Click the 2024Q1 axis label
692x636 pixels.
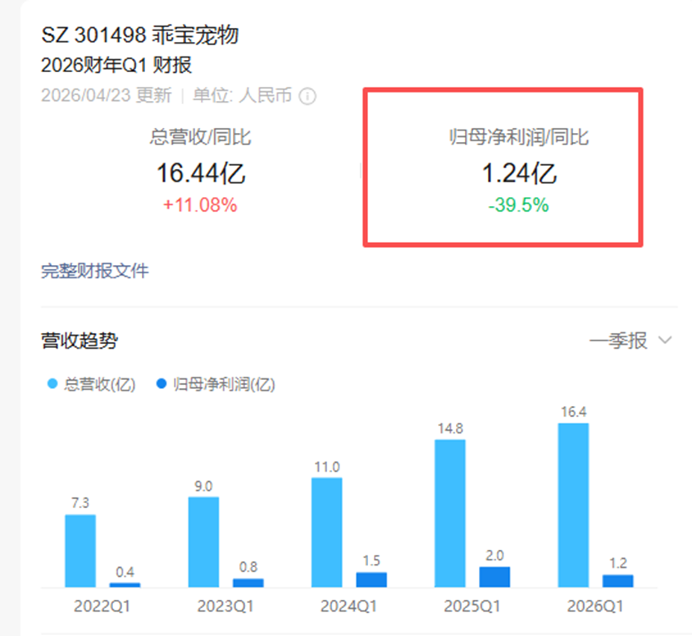(348, 606)
